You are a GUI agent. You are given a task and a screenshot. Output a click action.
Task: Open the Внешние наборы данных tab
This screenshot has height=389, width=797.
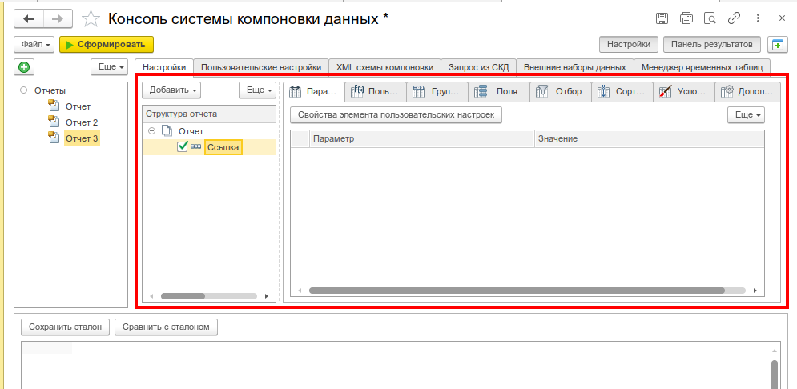click(x=575, y=67)
